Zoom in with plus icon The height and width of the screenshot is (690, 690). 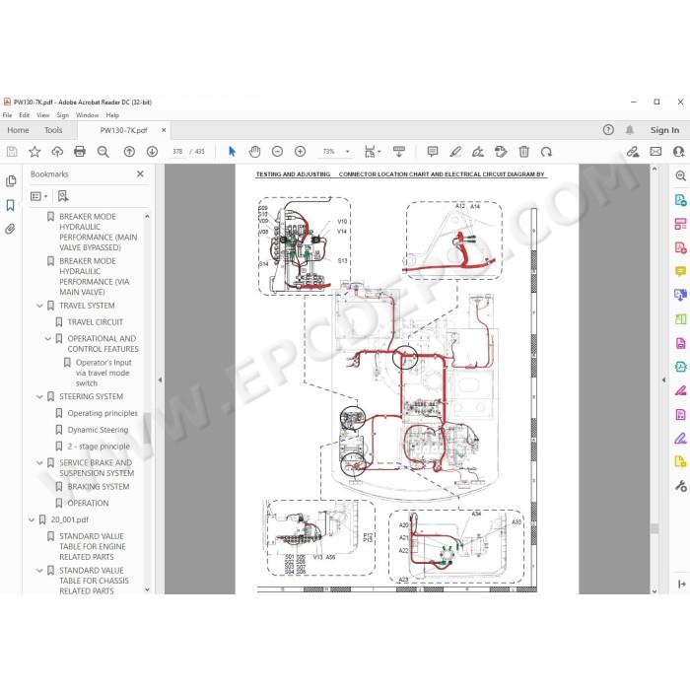click(300, 152)
